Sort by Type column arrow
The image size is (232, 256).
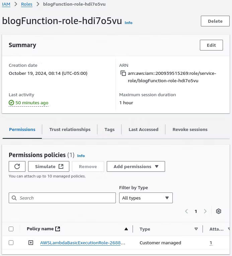click(x=196, y=229)
